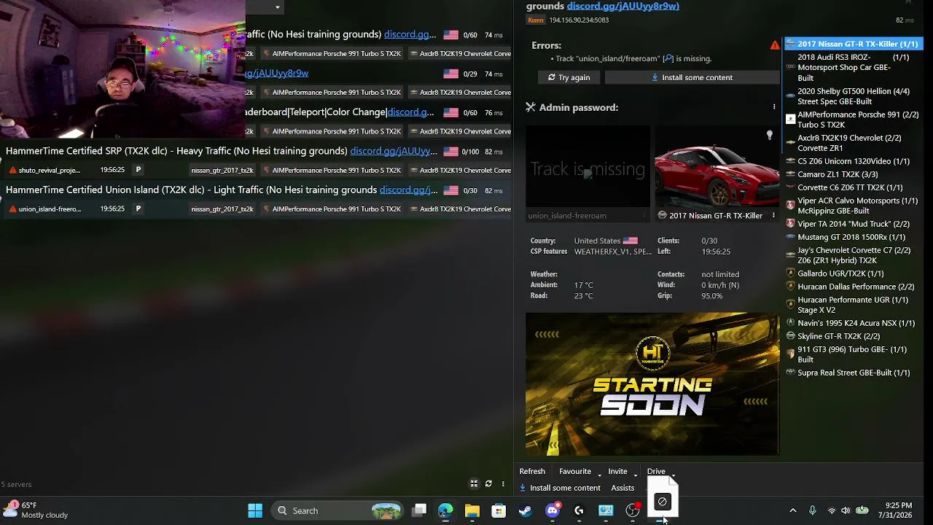Open the discord link in the SRP Heavy Traffic row

click(x=394, y=151)
